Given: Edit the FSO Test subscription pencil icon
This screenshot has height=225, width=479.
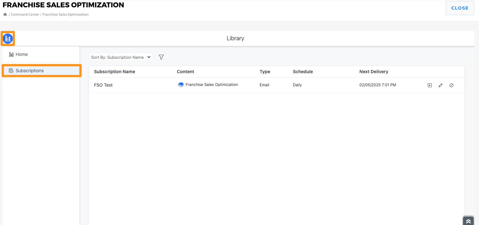Looking at the screenshot, I should click(x=441, y=85).
